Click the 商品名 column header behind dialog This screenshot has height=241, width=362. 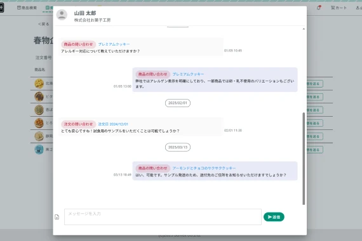(x=40, y=69)
